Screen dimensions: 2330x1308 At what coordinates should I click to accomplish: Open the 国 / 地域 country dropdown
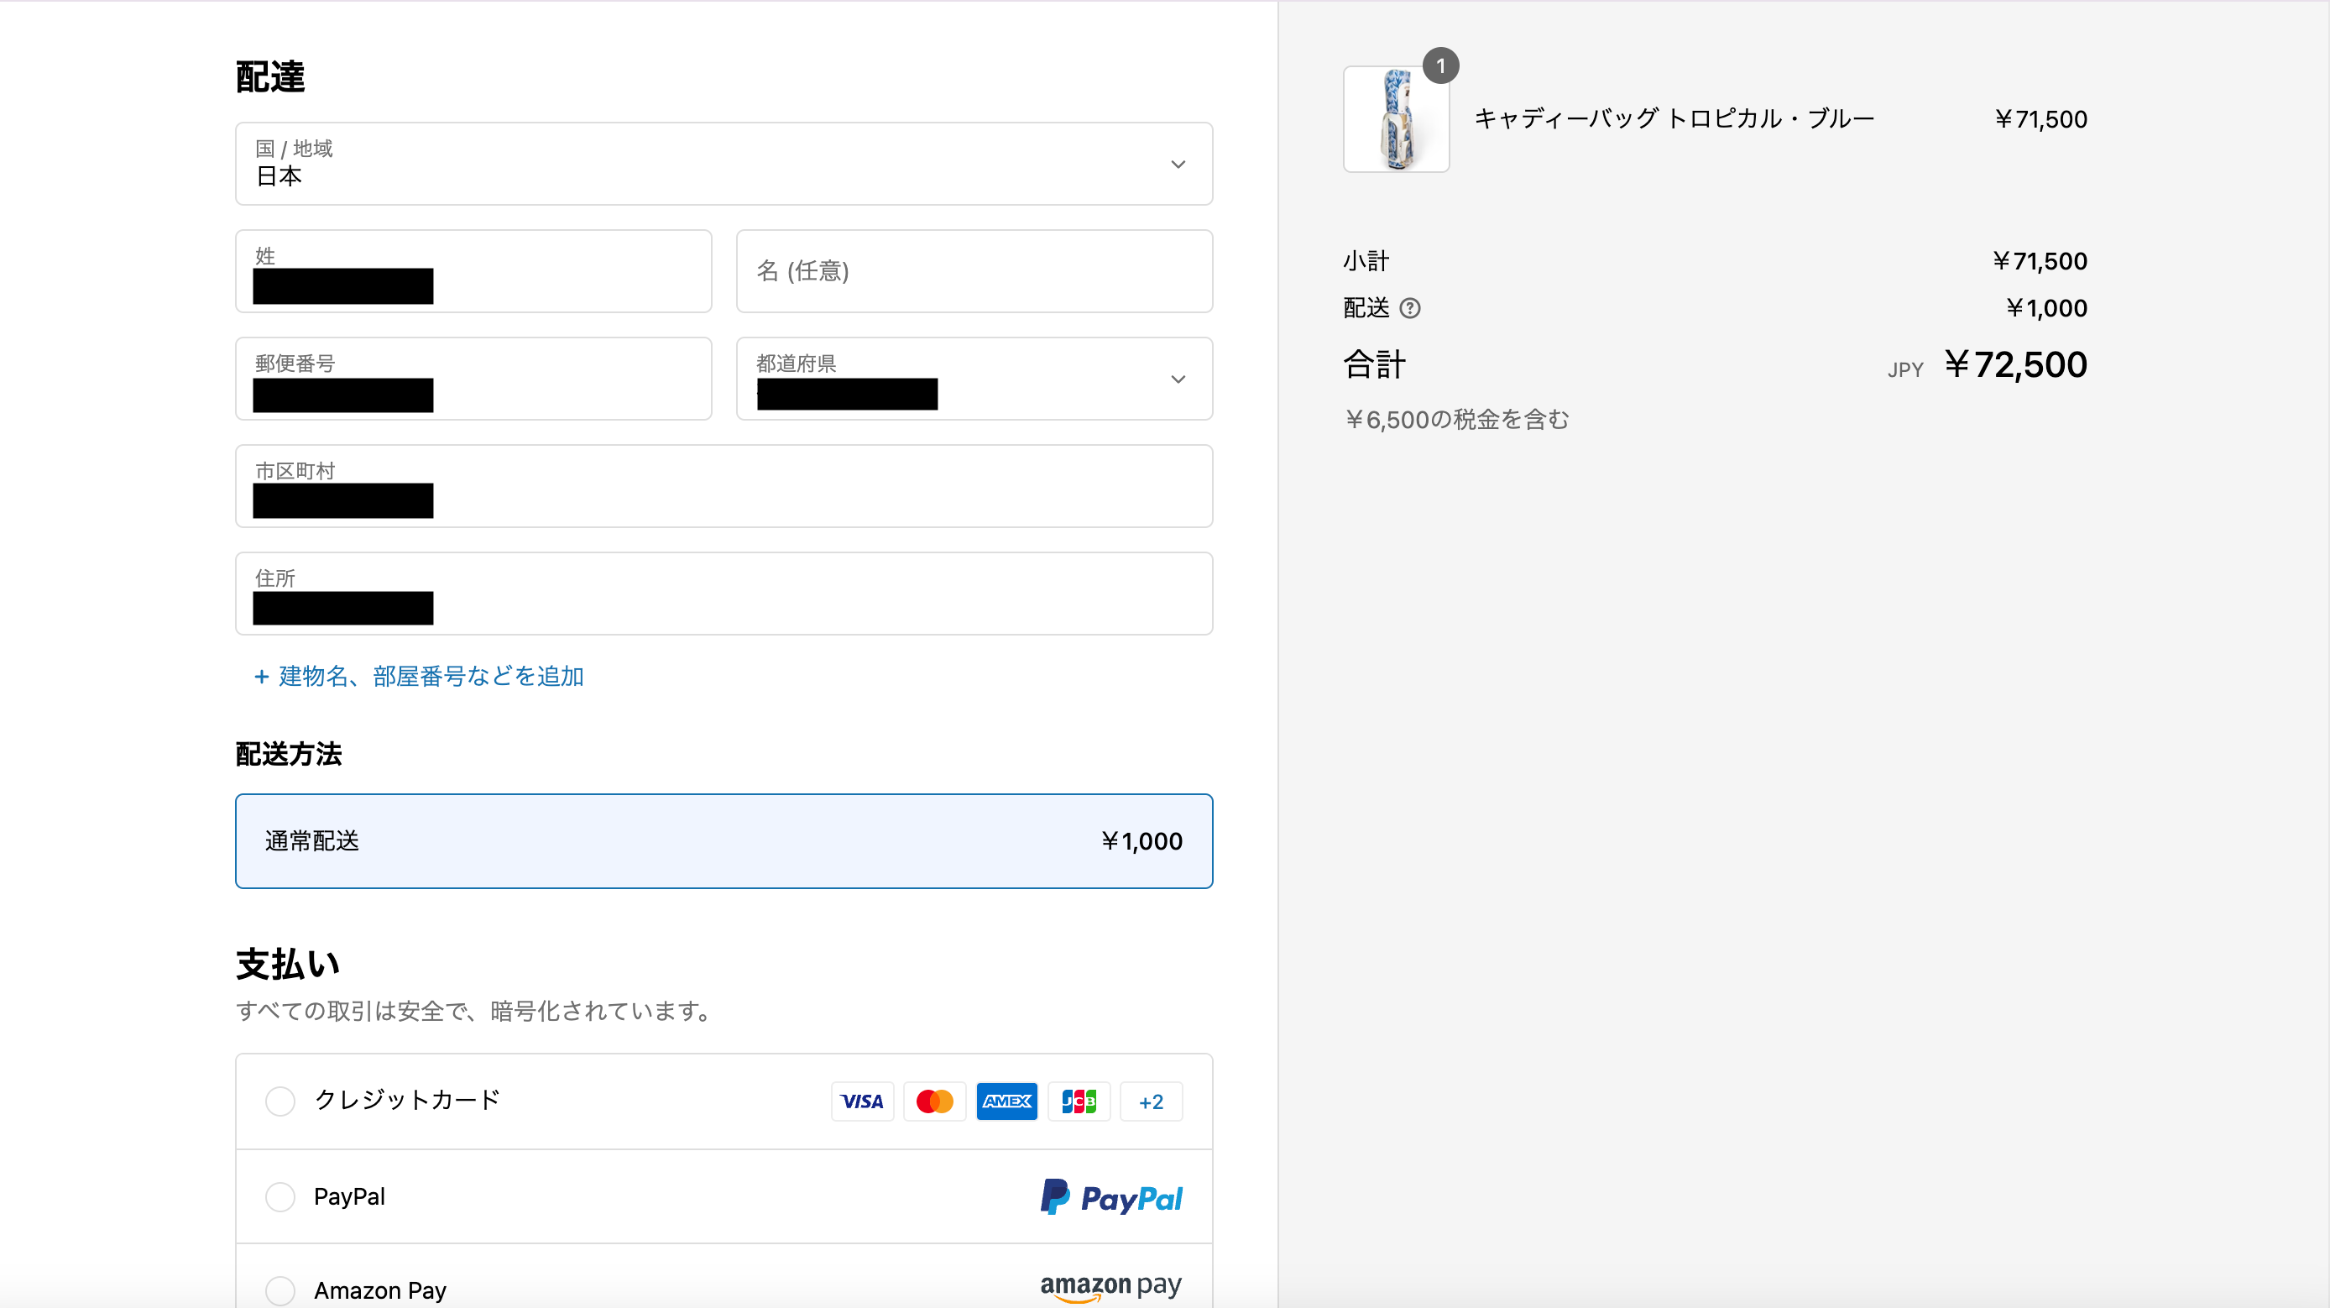pyautogui.click(x=724, y=164)
